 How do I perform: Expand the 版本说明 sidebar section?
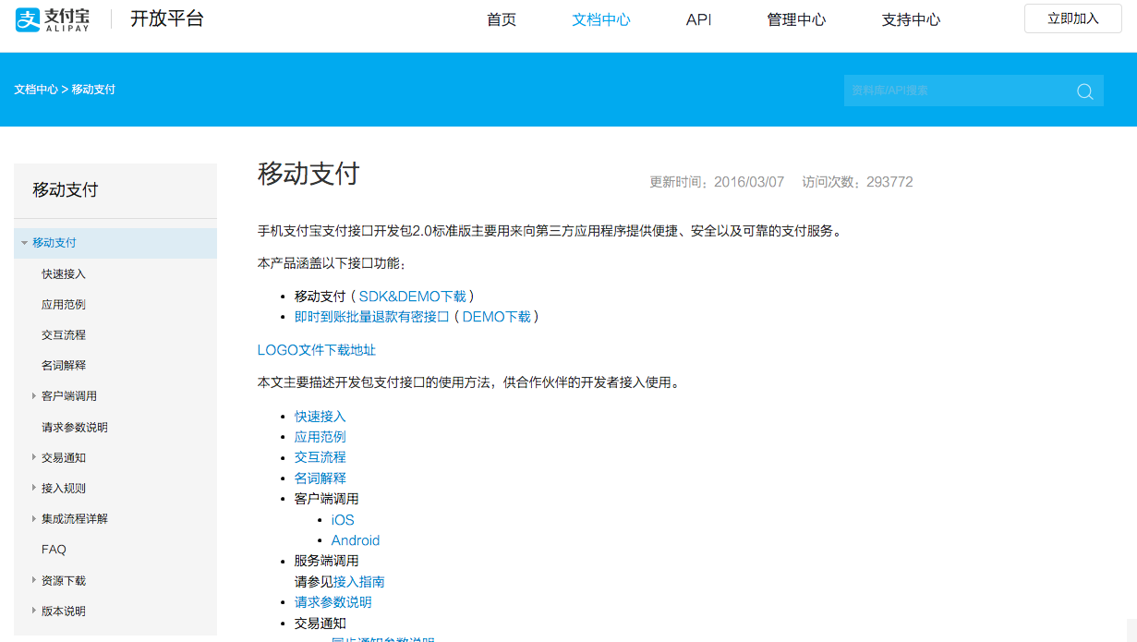(x=34, y=611)
